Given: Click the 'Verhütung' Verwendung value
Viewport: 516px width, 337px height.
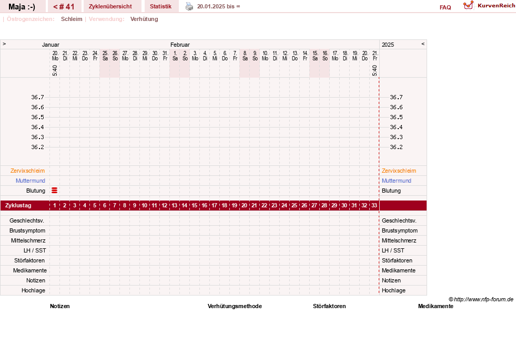Looking at the screenshot, I should tap(144, 19).
